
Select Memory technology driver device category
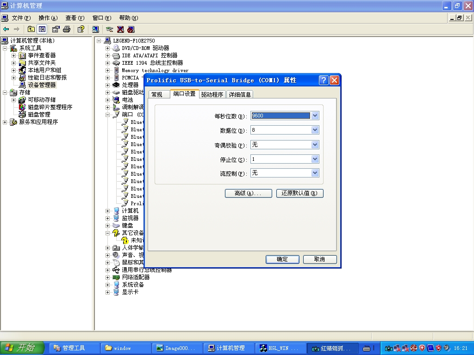coord(155,70)
